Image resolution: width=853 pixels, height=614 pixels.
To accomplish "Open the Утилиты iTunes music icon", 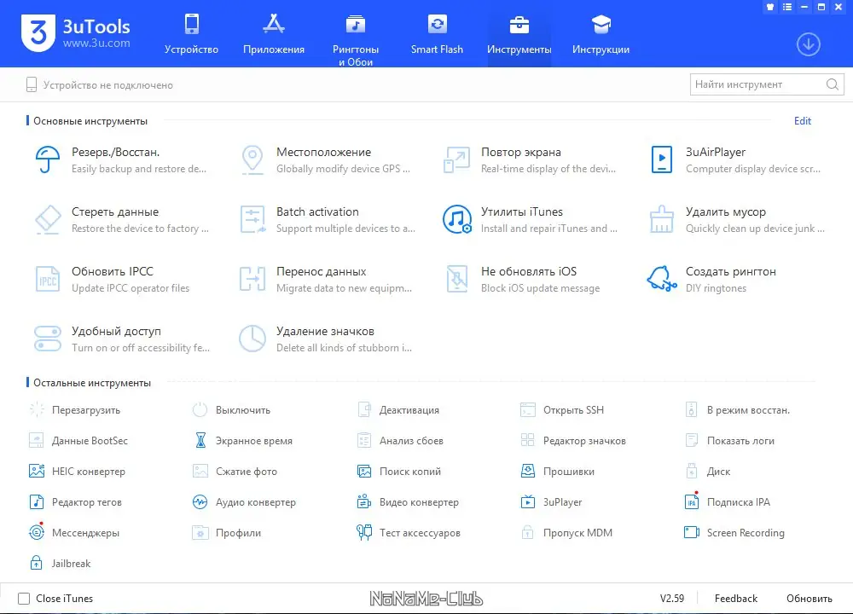I will coord(457,220).
